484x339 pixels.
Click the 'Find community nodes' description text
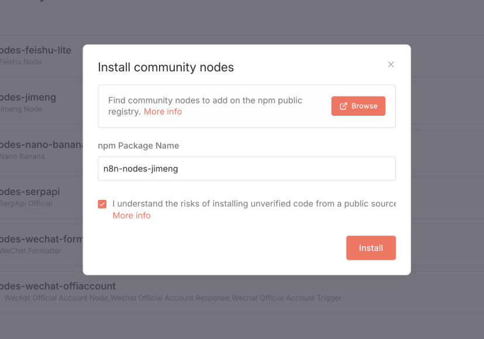click(x=205, y=101)
